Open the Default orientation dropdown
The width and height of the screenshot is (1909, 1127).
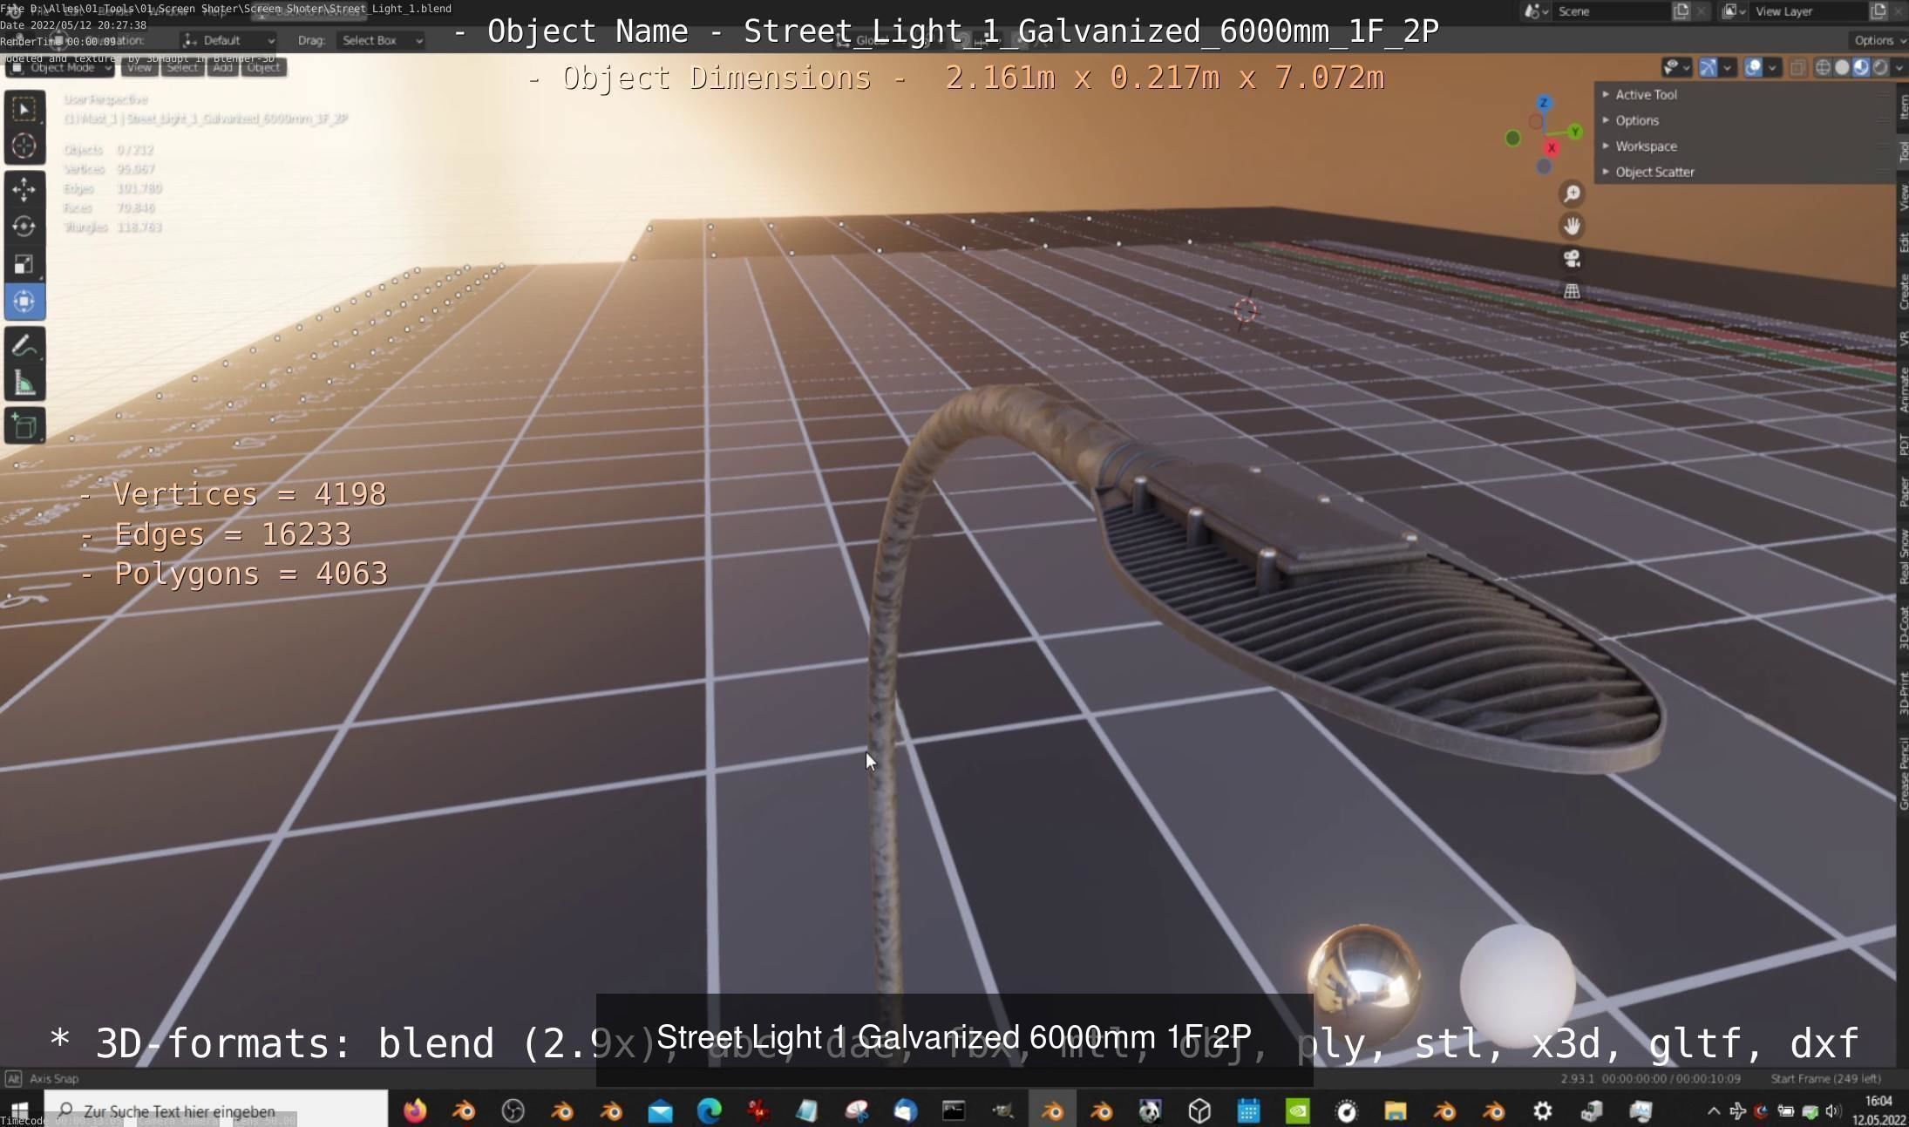click(x=228, y=40)
